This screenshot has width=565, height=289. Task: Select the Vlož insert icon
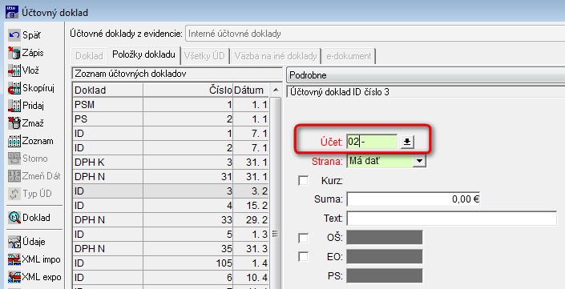pos(14,70)
